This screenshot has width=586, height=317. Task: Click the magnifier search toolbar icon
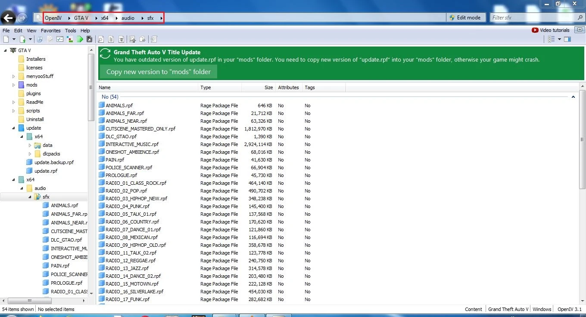(101, 39)
